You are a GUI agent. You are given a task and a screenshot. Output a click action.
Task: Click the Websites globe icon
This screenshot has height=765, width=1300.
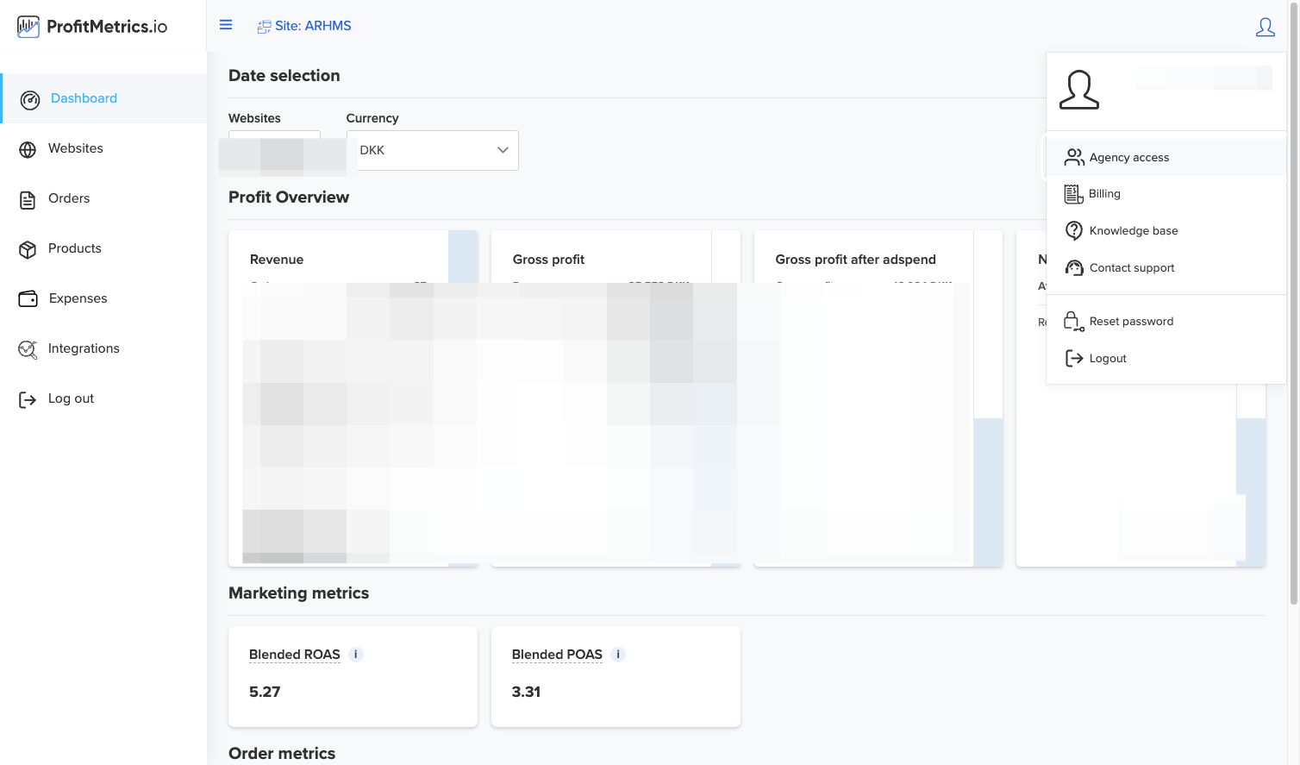pyautogui.click(x=28, y=150)
